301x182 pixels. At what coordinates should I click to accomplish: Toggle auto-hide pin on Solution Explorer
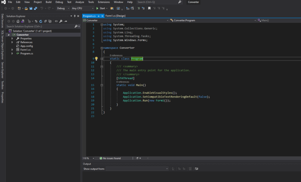pos(75,16)
